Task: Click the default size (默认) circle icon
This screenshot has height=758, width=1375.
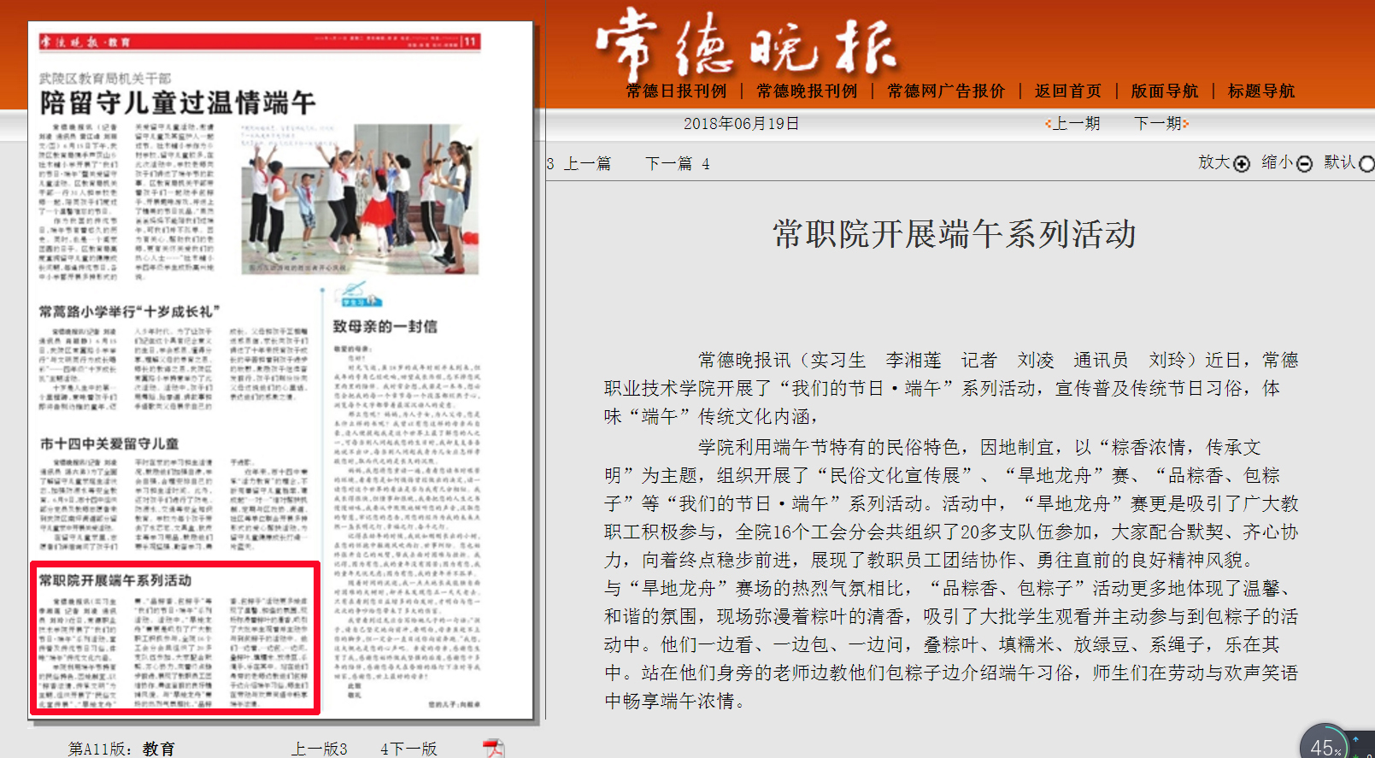Action: click(x=1366, y=163)
